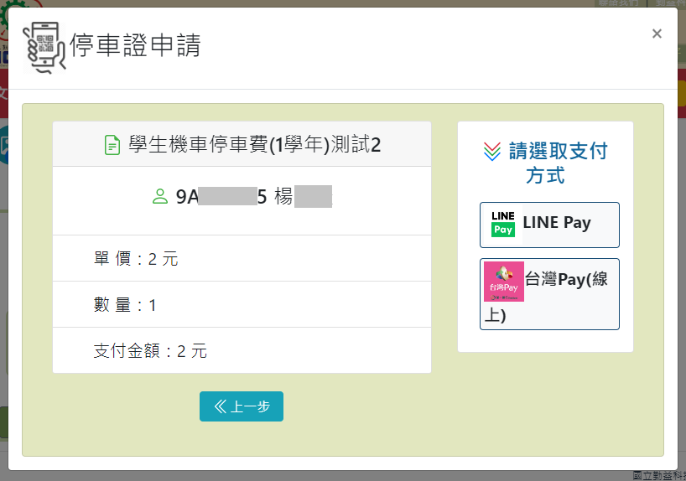Choose LINE Pay payment method

(x=549, y=225)
